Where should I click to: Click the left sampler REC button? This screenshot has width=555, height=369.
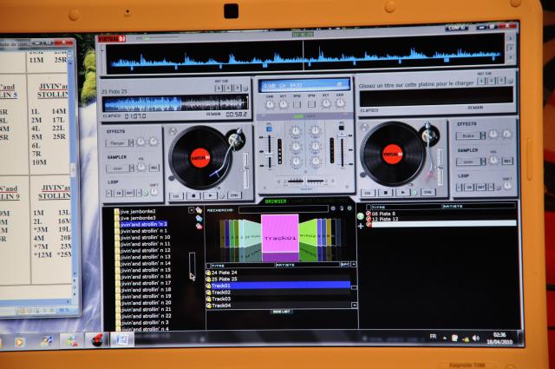154,168
